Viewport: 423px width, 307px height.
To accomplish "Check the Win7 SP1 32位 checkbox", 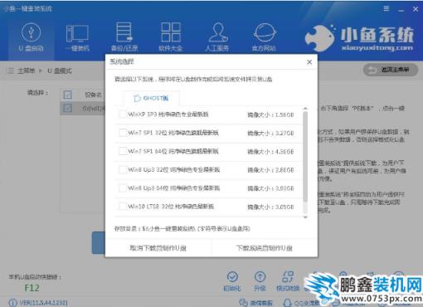I will [123, 133].
